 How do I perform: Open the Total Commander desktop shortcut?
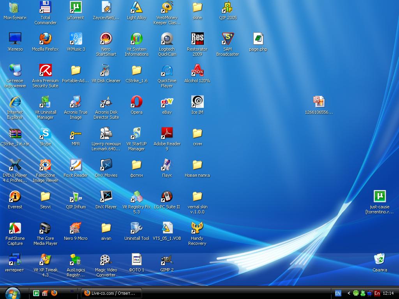coord(46,7)
